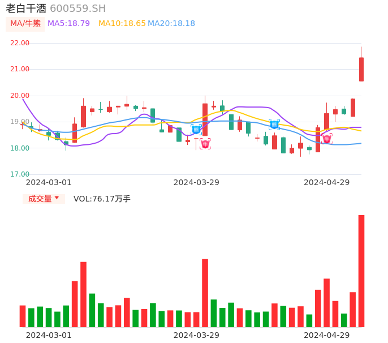The height and width of the screenshot is (343, 388).
Task: Click the stock name 老白干酒
Action: (26, 8)
